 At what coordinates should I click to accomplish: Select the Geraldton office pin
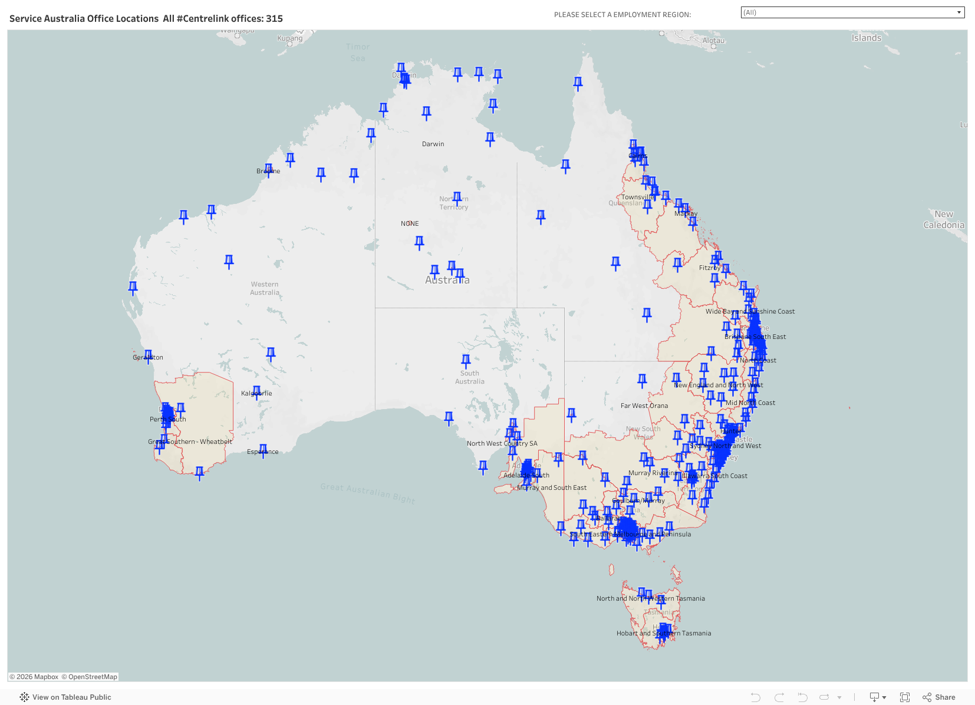point(148,355)
